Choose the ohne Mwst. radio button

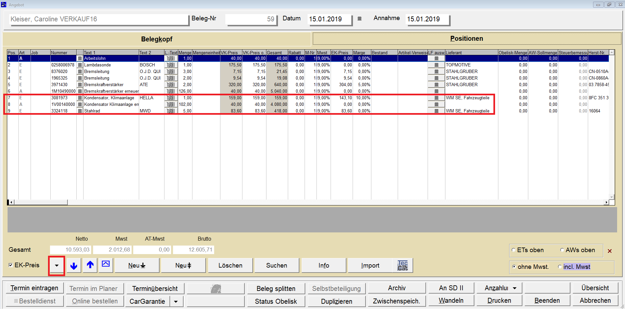click(514, 267)
